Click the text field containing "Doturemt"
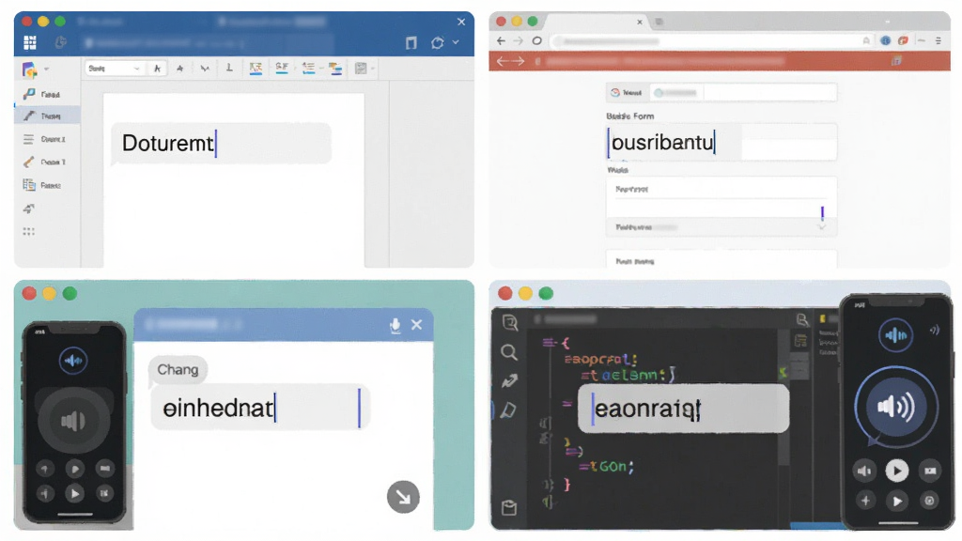This screenshot has width=962, height=541. click(x=222, y=144)
